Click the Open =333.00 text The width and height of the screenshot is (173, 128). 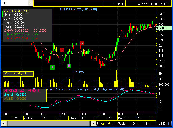[x=14, y=22]
